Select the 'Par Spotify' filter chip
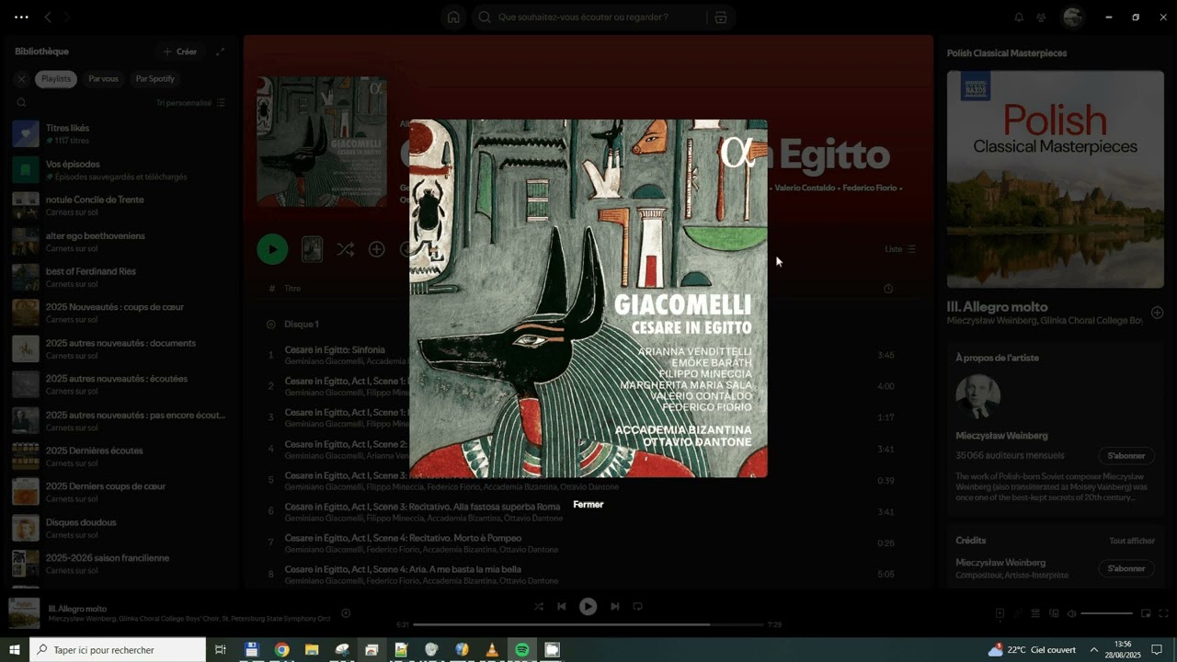 (154, 79)
